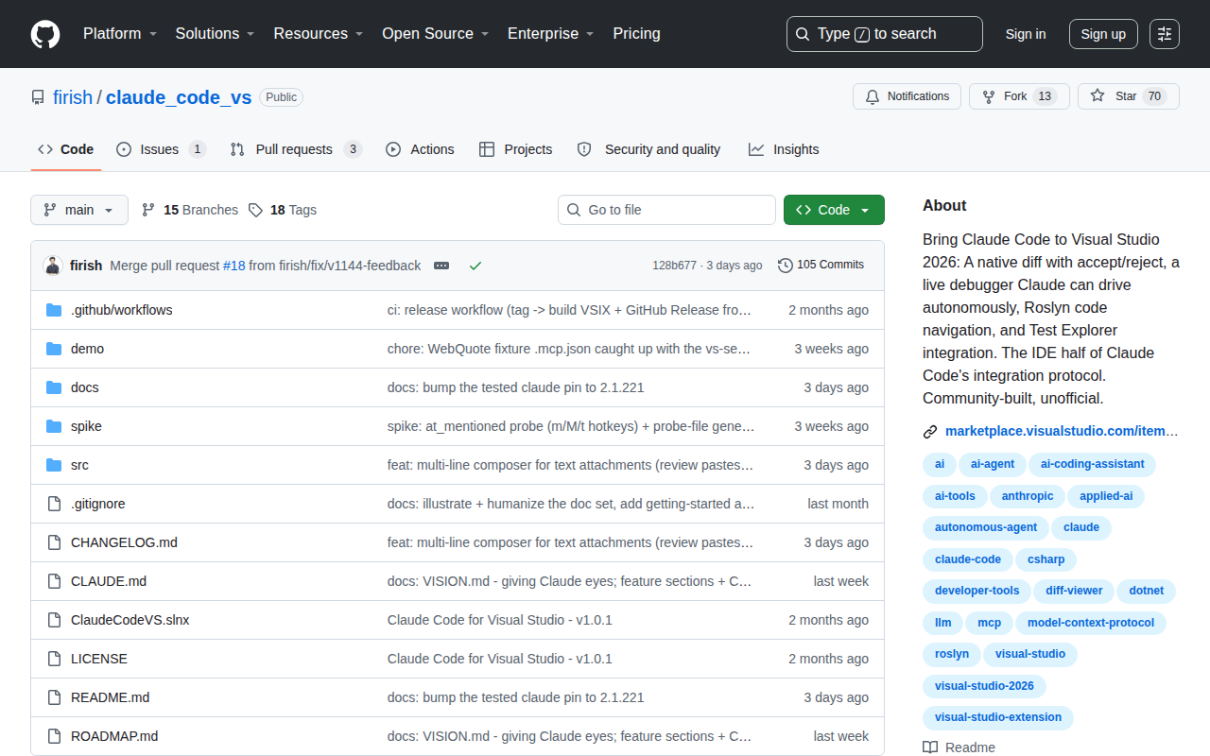Click the Actions tab play icon

pyautogui.click(x=393, y=149)
